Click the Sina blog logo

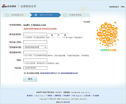point(9,6)
